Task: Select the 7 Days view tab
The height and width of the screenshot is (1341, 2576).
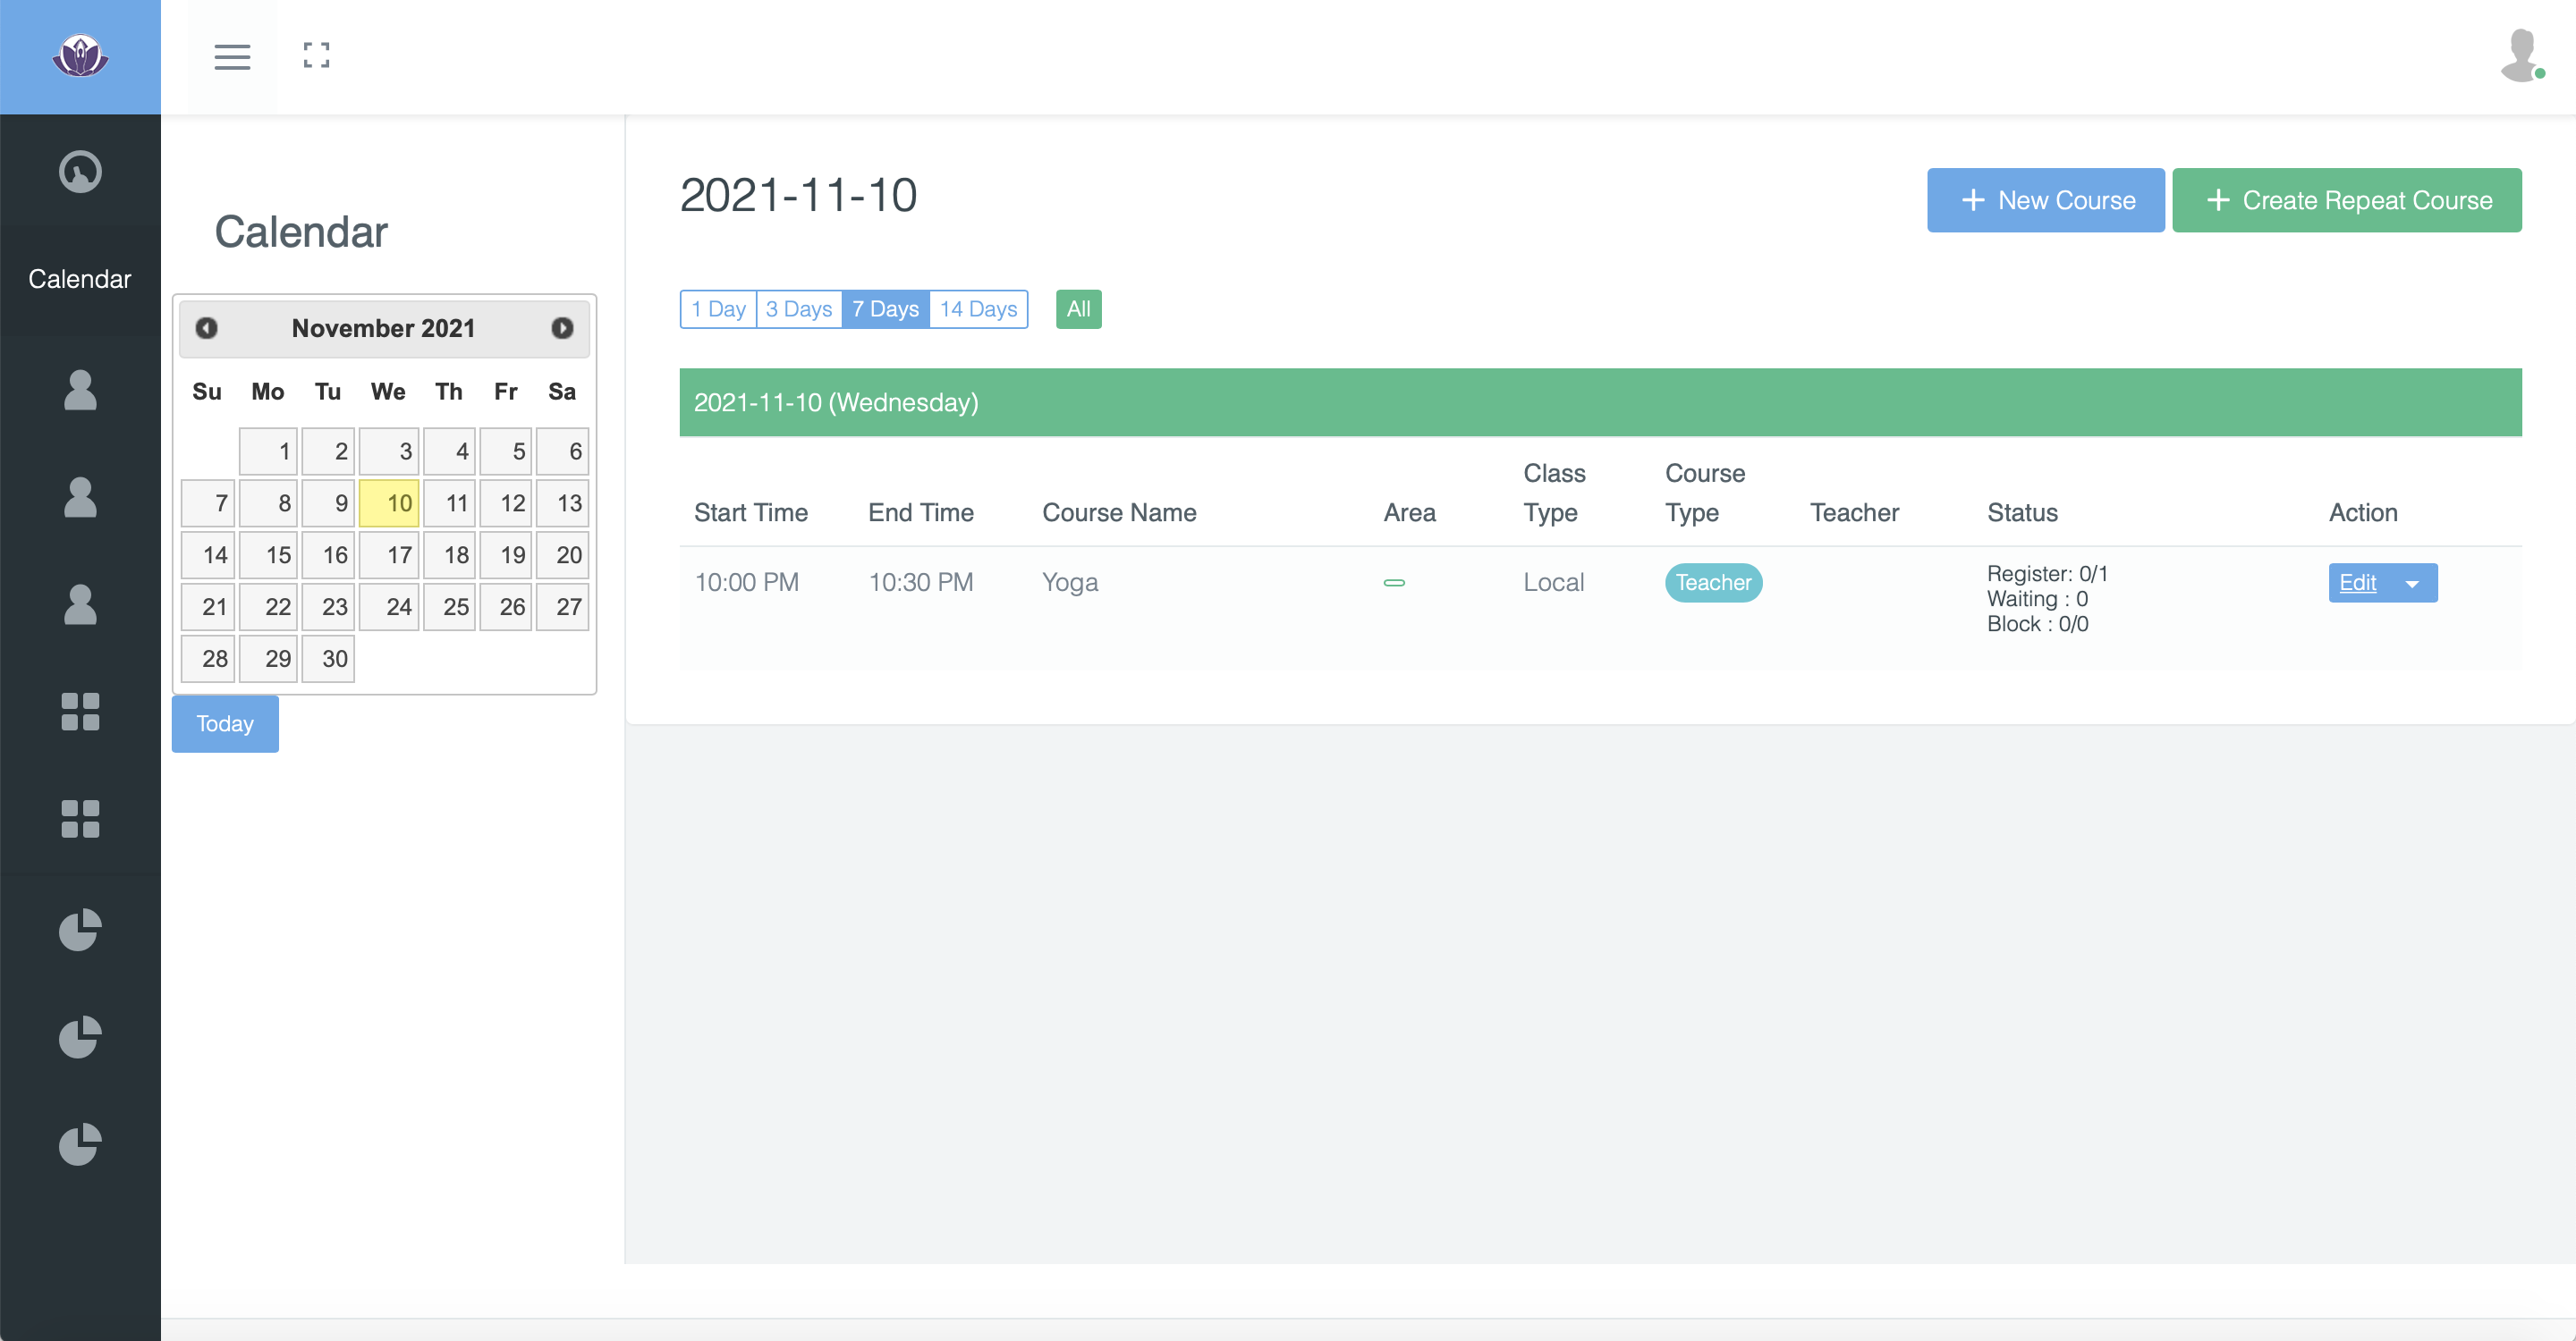Action: [885, 308]
